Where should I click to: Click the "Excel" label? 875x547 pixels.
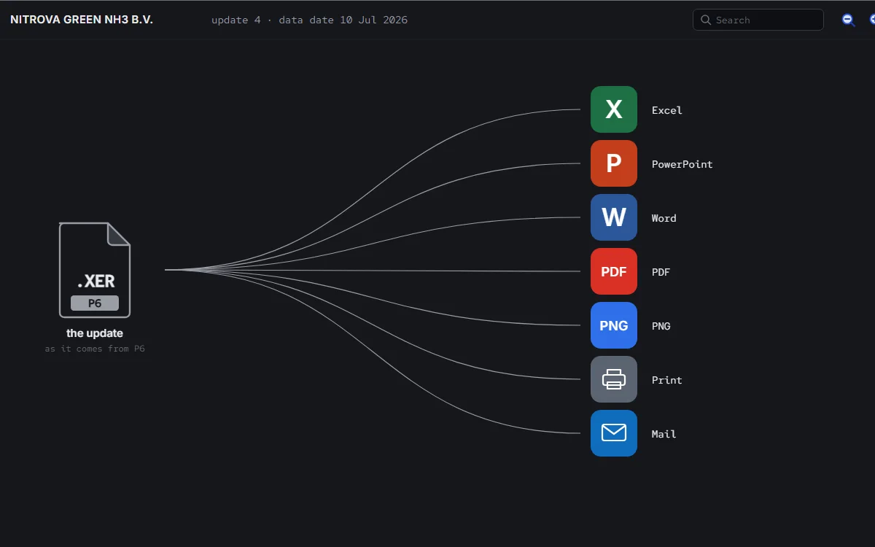(667, 110)
